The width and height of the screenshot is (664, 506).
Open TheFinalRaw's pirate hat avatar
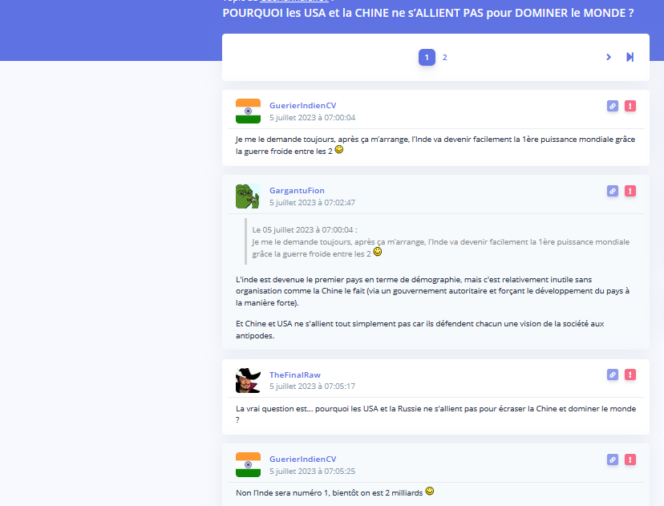click(x=248, y=380)
